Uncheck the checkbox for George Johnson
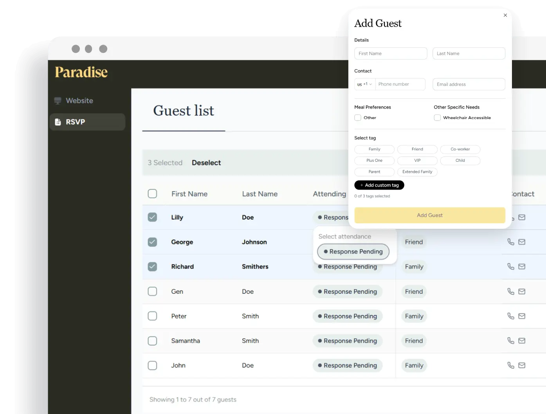This screenshot has height=414, width=546. point(152,242)
